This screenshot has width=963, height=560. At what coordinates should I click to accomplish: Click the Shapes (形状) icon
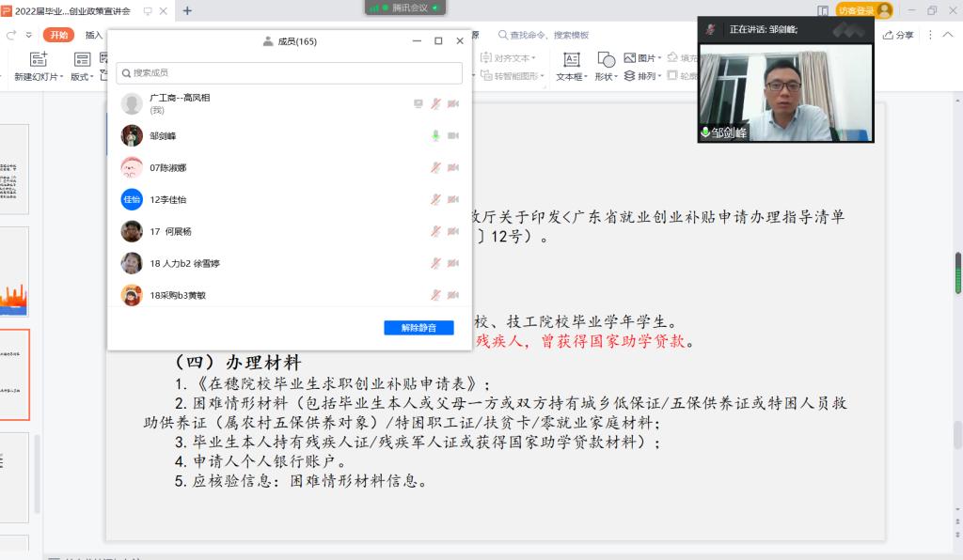(607, 60)
